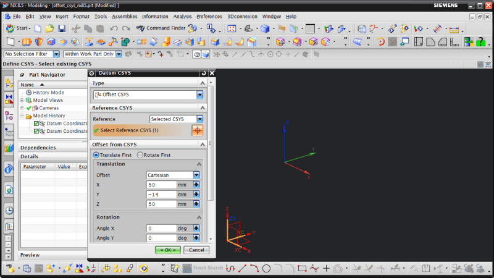This screenshot has height=278, width=494.
Task: Click the Open file folder icon
Action: click(48, 28)
